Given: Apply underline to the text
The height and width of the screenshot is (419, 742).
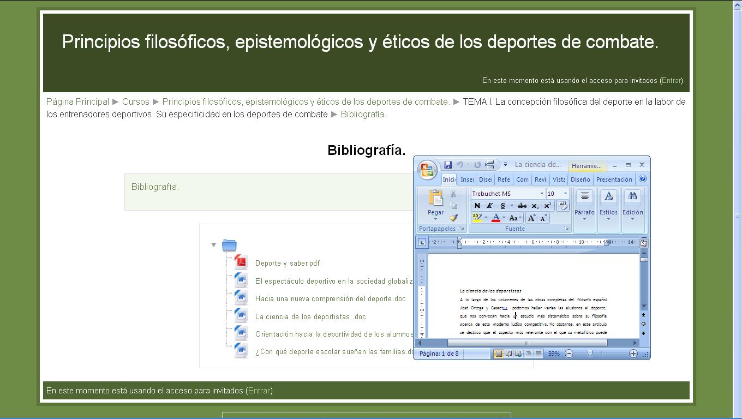Looking at the screenshot, I should (502, 205).
